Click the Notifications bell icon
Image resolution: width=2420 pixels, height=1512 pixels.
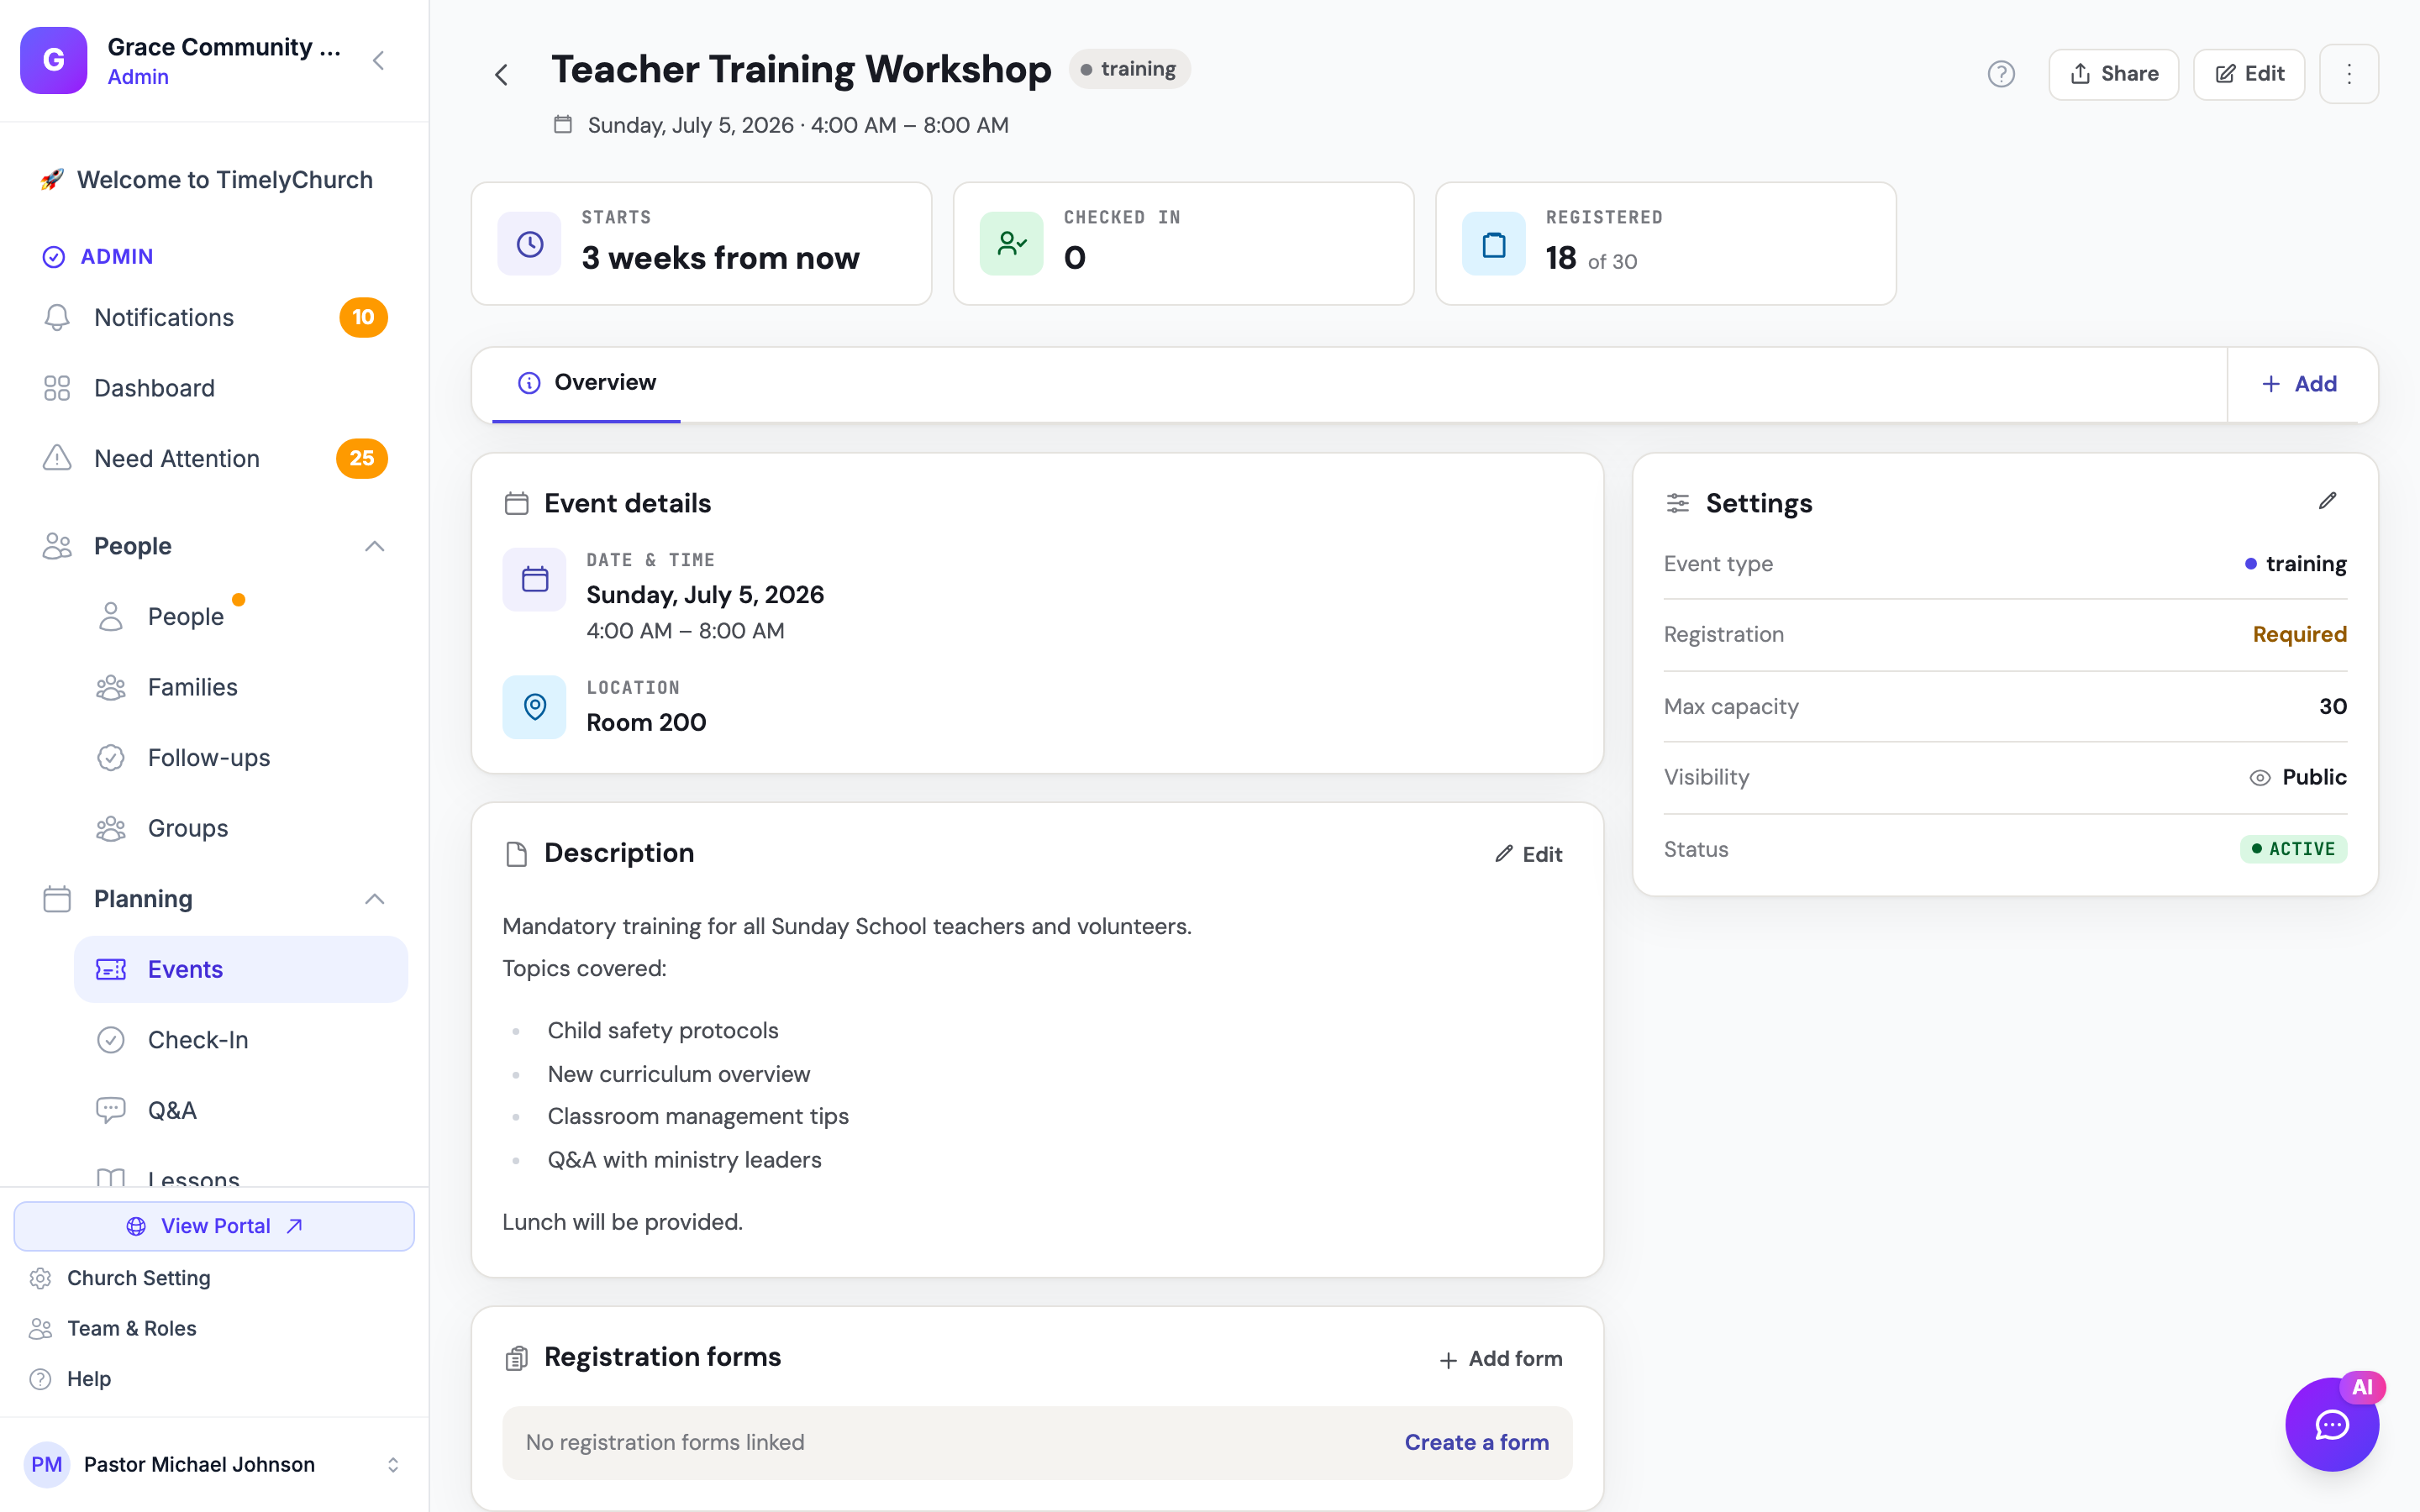click(x=57, y=318)
